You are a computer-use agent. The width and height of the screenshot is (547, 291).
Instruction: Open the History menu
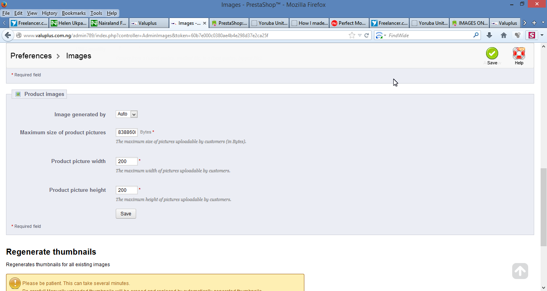(50, 13)
